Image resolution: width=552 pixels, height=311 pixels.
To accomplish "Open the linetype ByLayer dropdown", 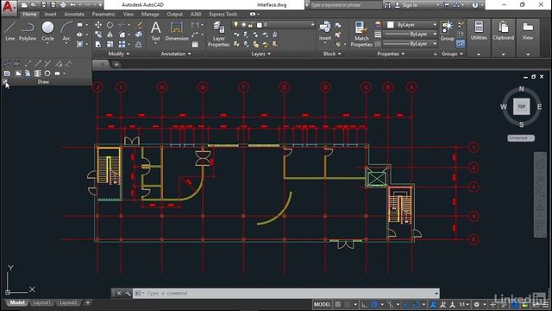I will coord(411,44).
